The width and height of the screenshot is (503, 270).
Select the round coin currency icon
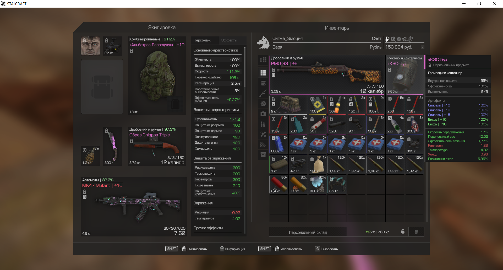399,39
